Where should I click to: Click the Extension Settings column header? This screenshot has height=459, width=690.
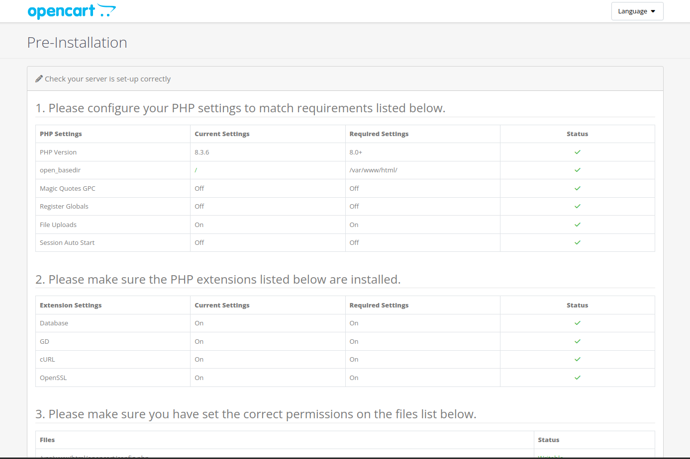71,305
